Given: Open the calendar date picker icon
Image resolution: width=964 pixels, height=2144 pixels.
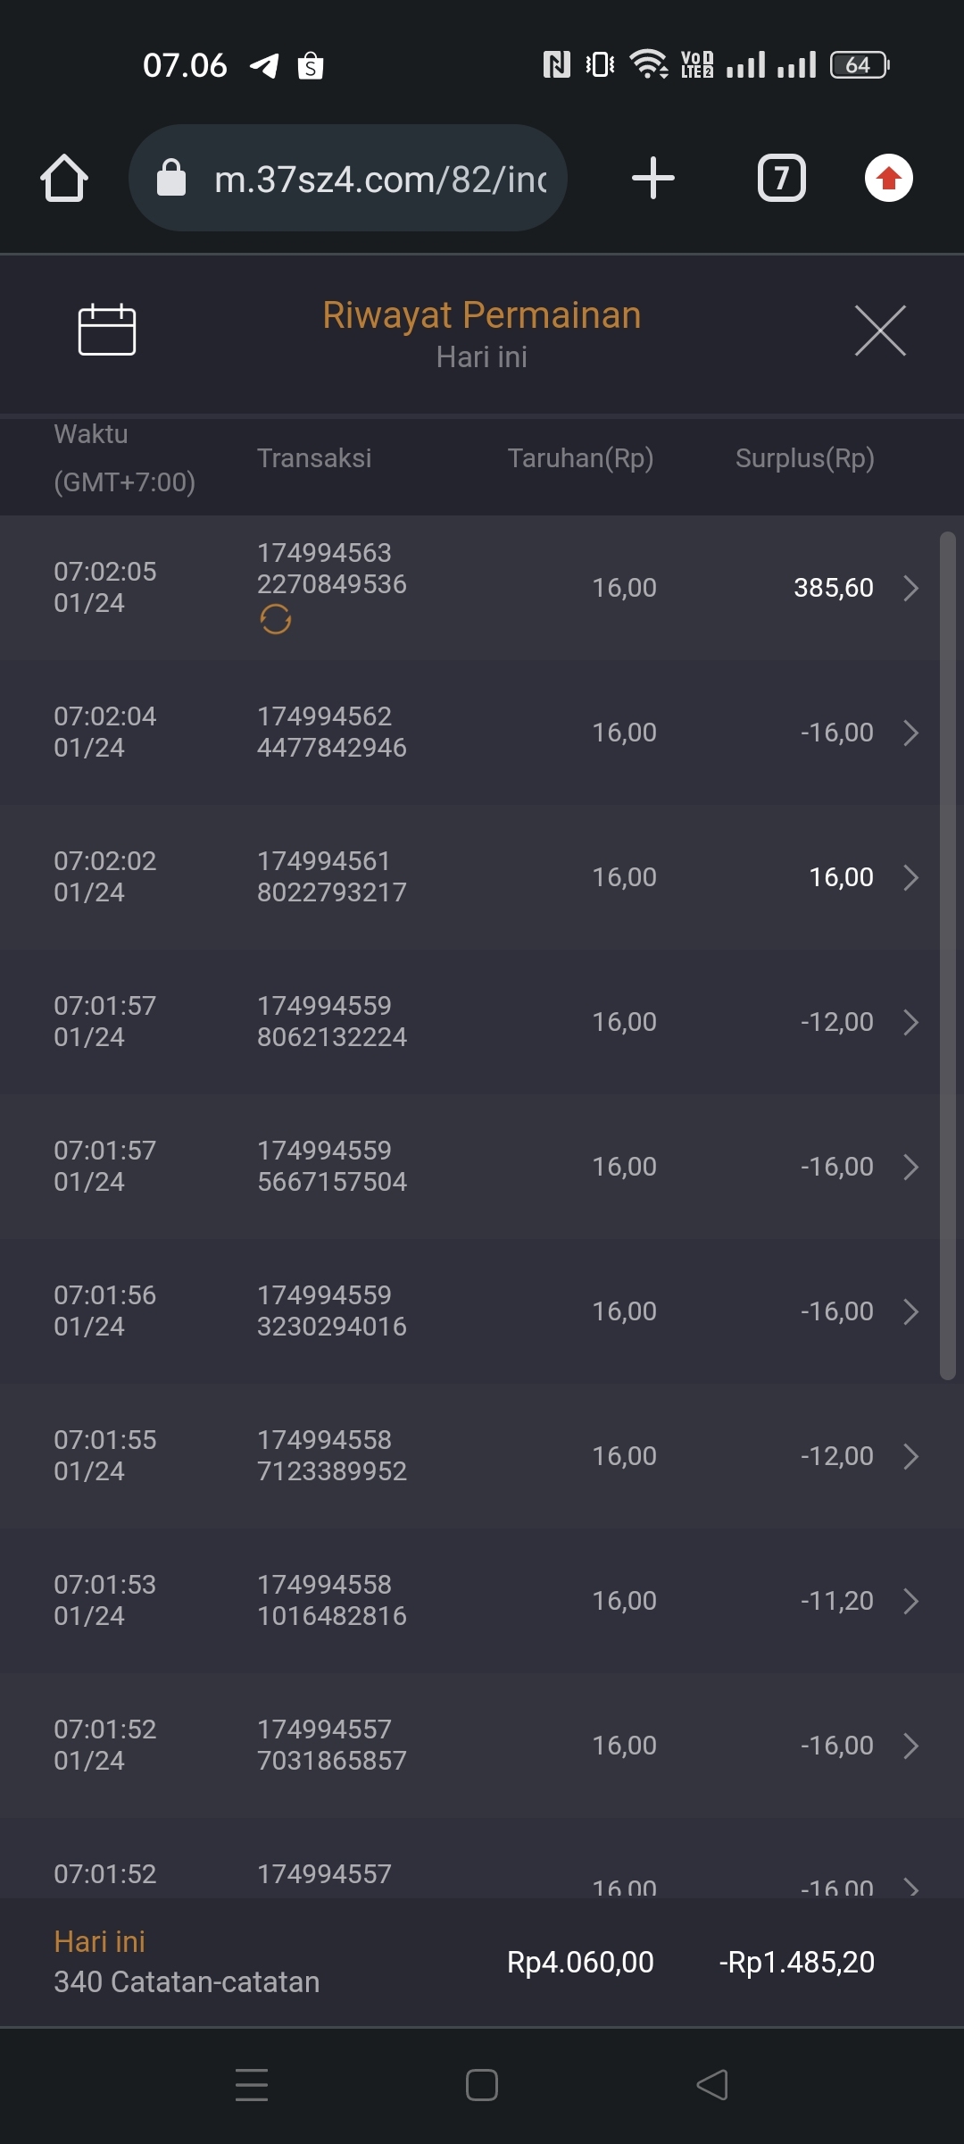Looking at the screenshot, I should 106,330.
